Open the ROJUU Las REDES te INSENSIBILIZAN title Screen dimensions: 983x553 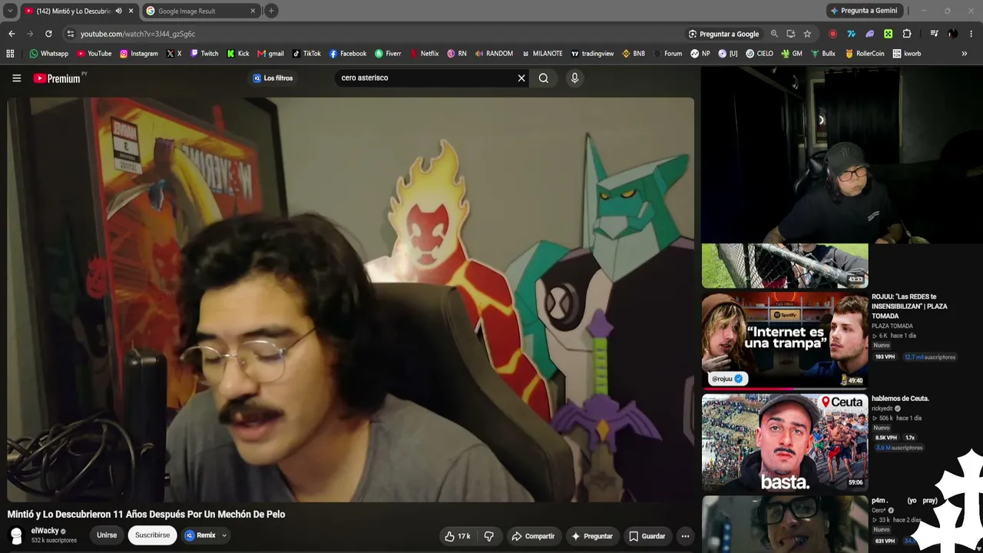[x=910, y=306]
